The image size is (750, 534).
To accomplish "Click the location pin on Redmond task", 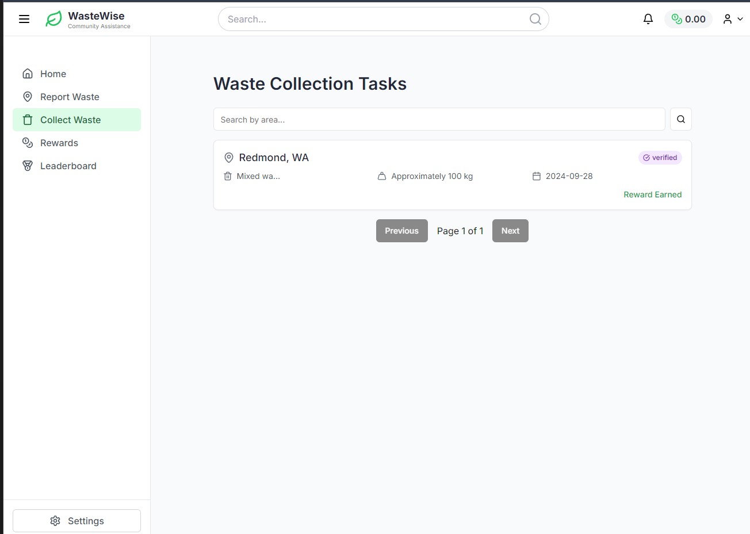I will tap(228, 157).
